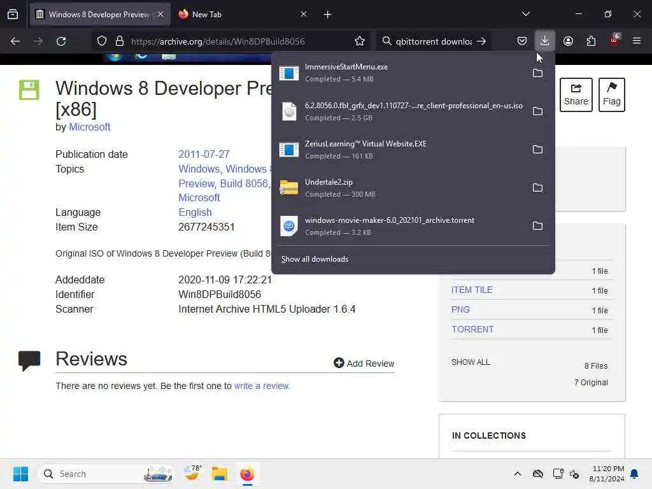Click Add Review

click(364, 363)
